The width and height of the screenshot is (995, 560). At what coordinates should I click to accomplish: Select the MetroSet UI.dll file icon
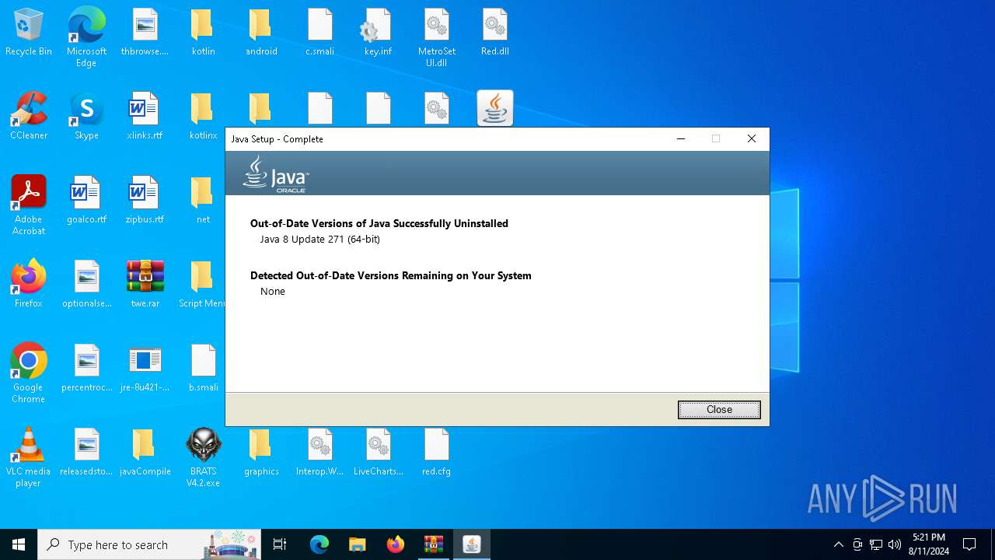[x=436, y=37]
